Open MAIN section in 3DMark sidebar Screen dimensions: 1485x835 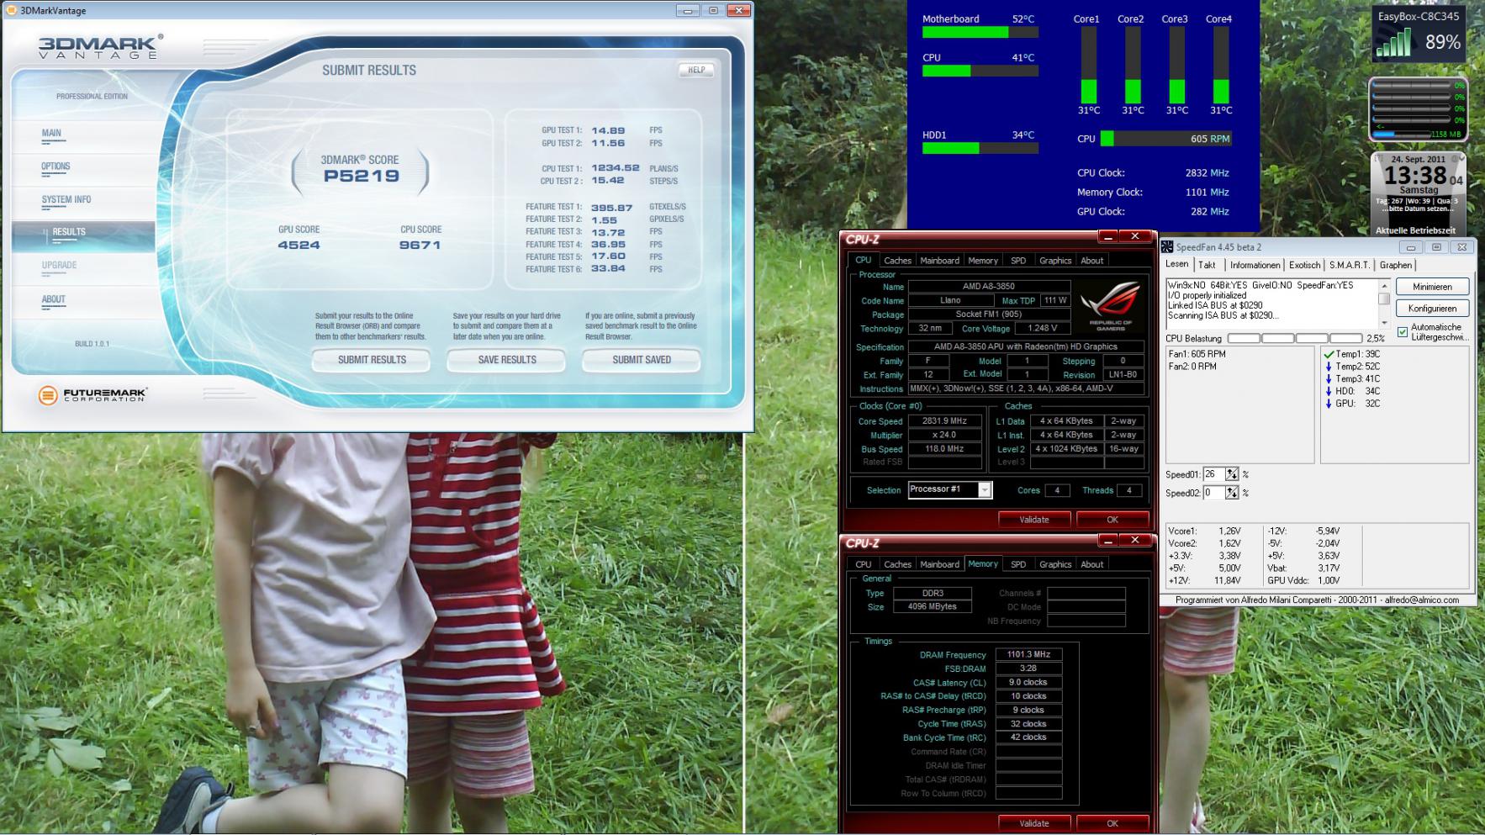pos(51,133)
